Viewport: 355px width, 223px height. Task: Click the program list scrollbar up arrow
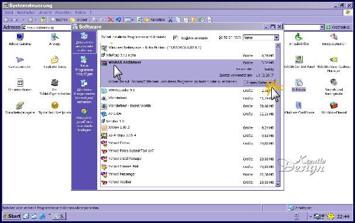tap(278, 45)
